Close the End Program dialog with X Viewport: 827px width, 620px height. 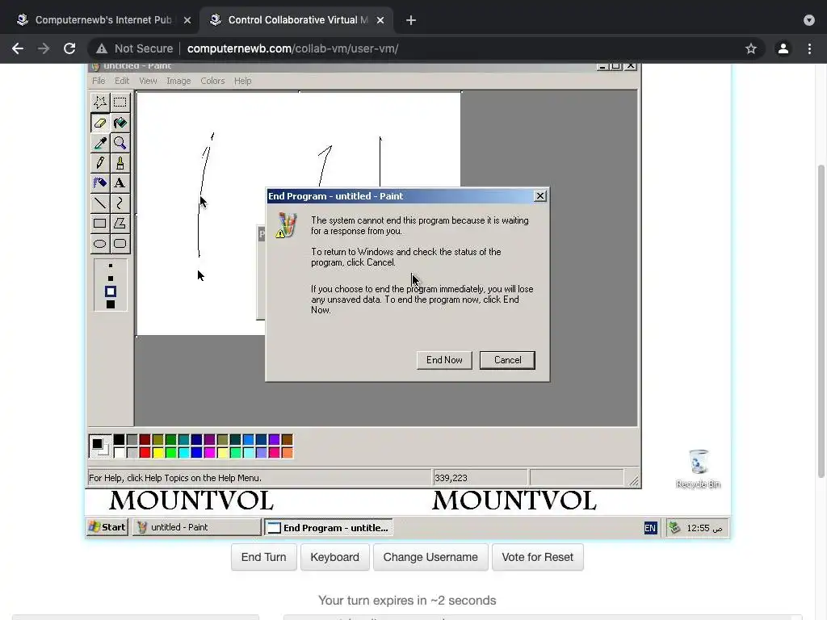pyautogui.click(x=540, y=196)
